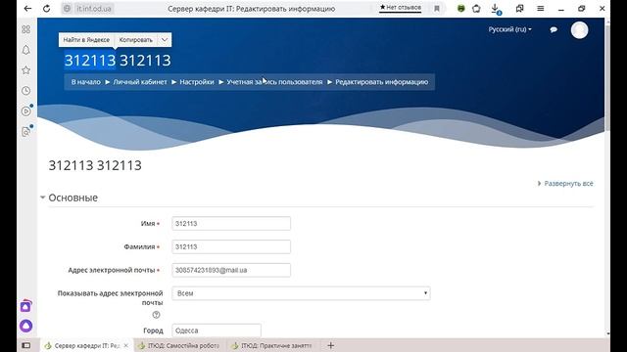Open help icon for email display
Image resolution: width=627 pixels, height=352 pixels.
pos(156,315)
